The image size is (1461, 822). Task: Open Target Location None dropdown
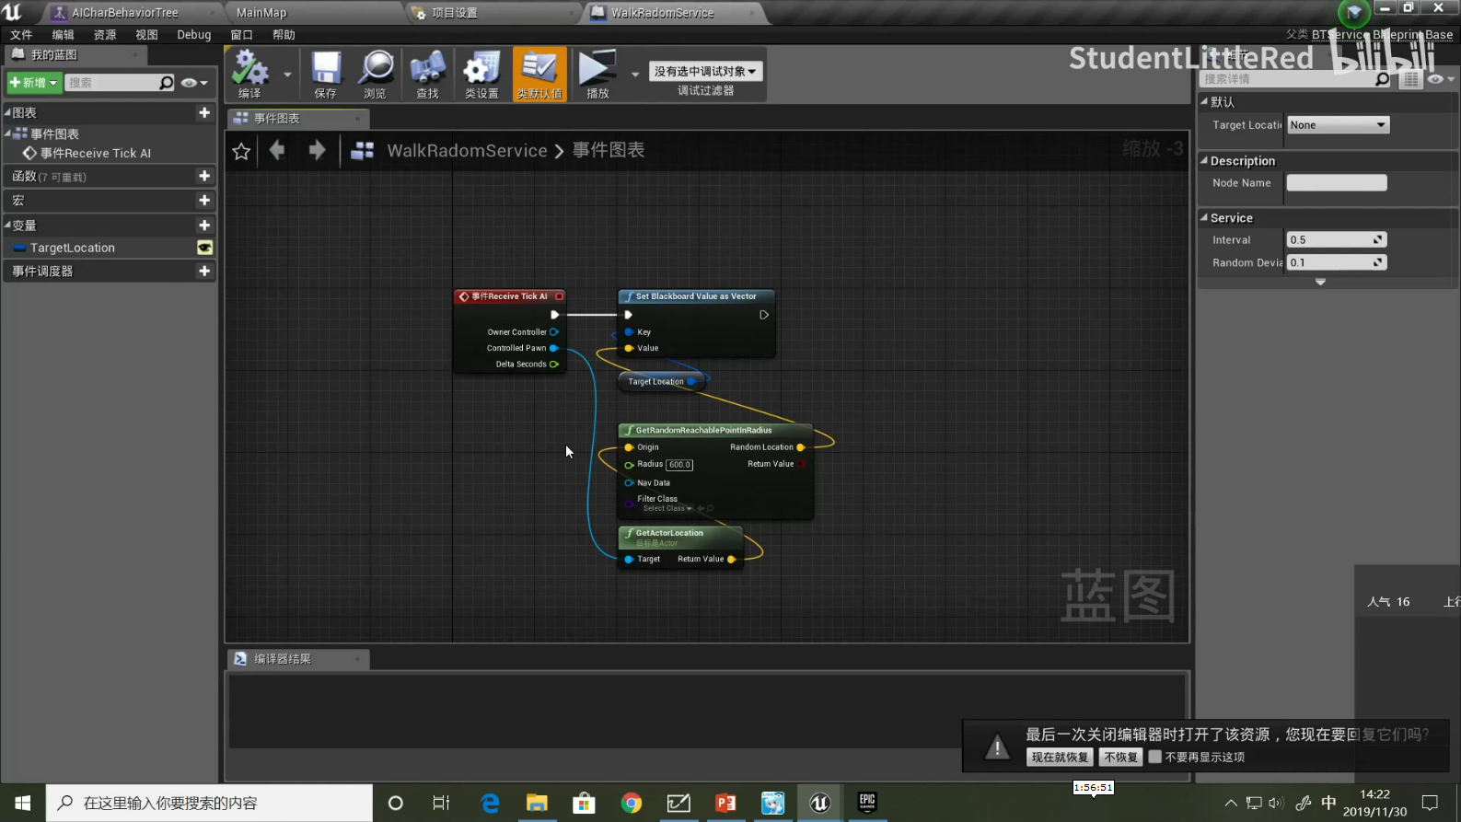click(1338, 125)
